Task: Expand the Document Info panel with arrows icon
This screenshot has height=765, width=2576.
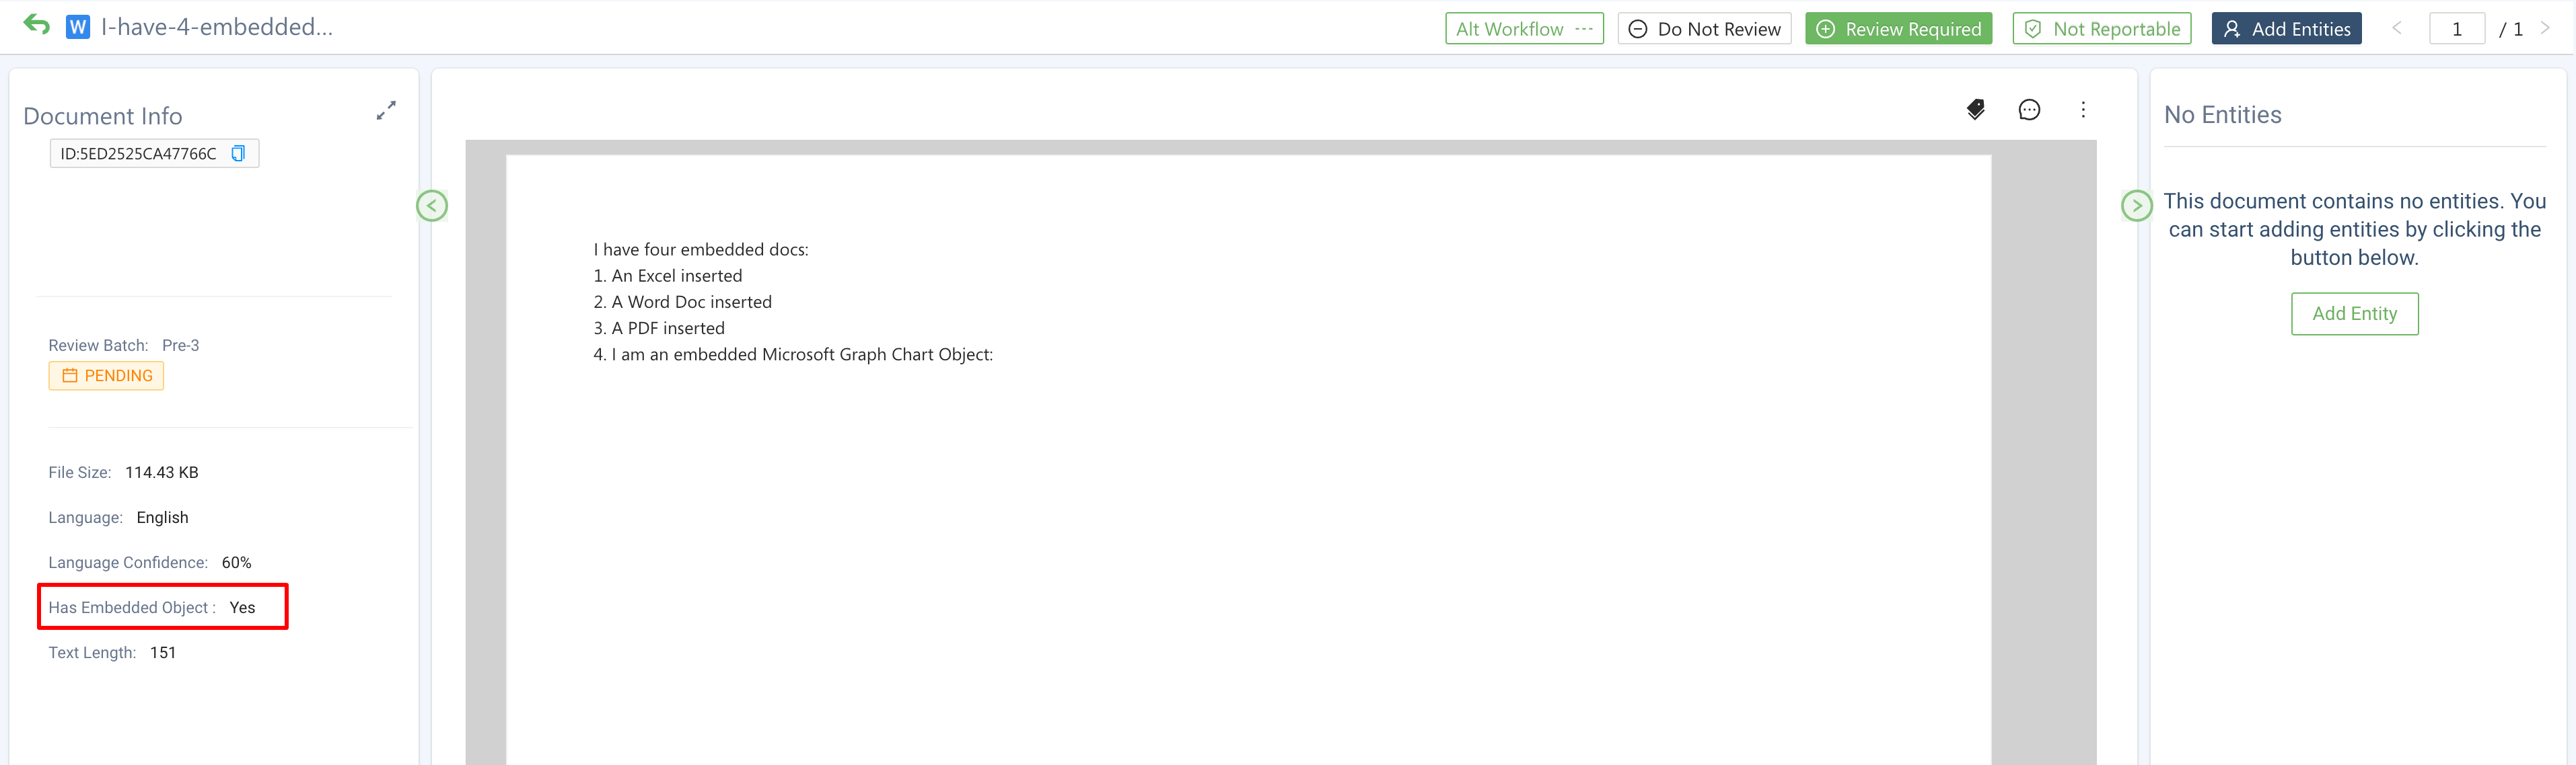Action: click(386, 111)
